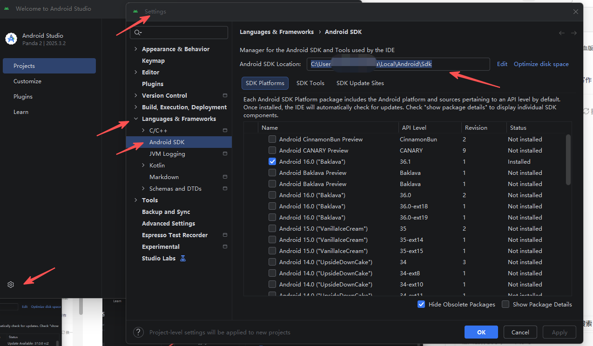Focus the Settings search field

click(179, 33)
